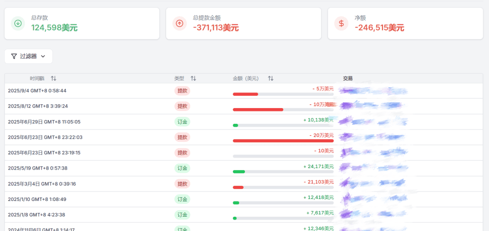Sort by 金额 using sort arrows icon
This screenshot has width=489, height=231.
coord(270,78)
